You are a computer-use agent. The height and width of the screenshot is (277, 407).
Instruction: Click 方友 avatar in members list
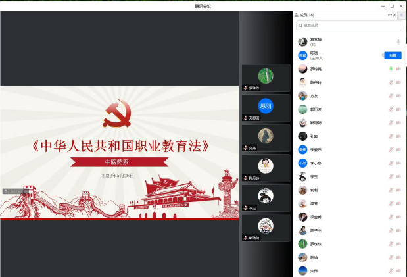tap(302, 96)
